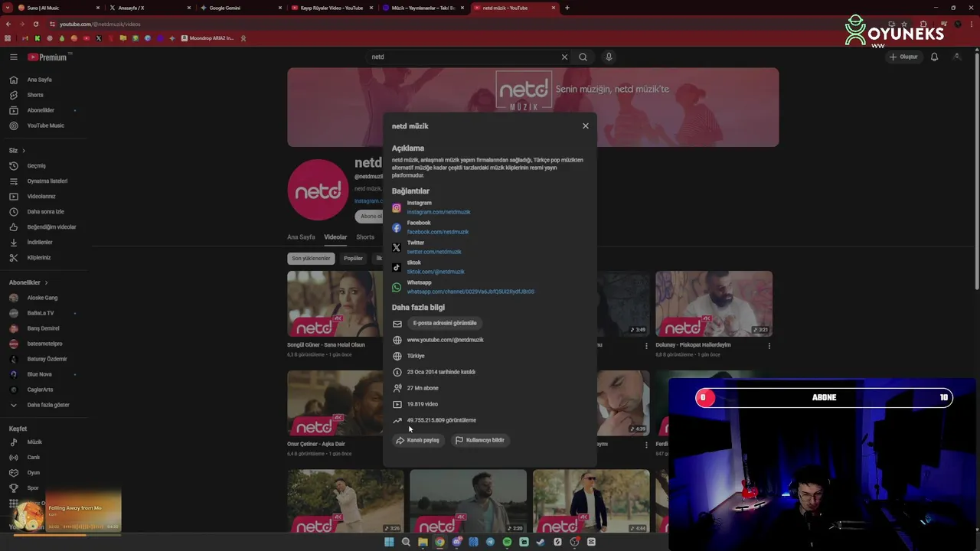Screen dimensions: 980x551
Task: Expand the Abonelikler section heading
Action: [28, 282]
